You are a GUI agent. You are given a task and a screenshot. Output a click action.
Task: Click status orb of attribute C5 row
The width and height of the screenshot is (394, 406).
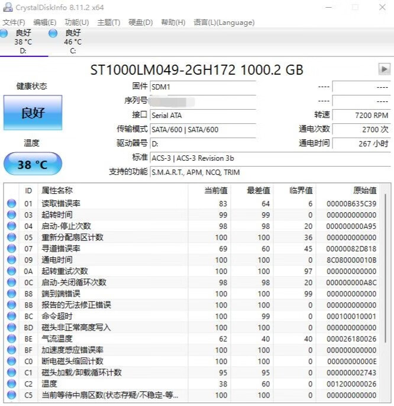12,395
